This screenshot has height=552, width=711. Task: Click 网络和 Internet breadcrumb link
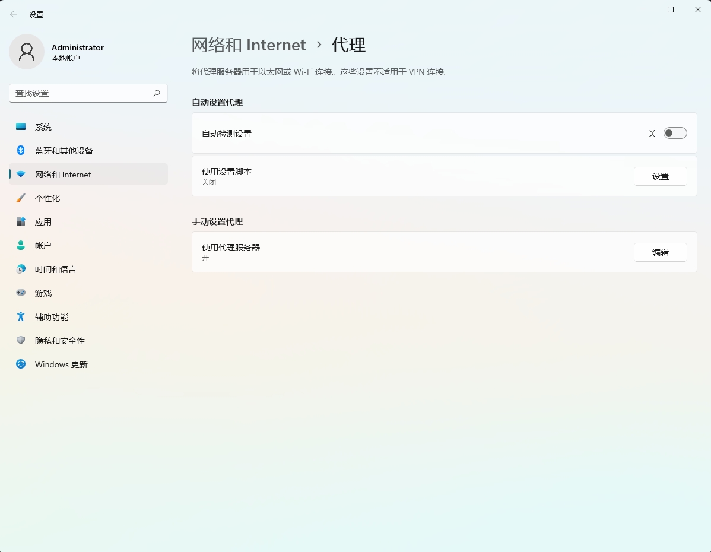(x=249, y=45)
